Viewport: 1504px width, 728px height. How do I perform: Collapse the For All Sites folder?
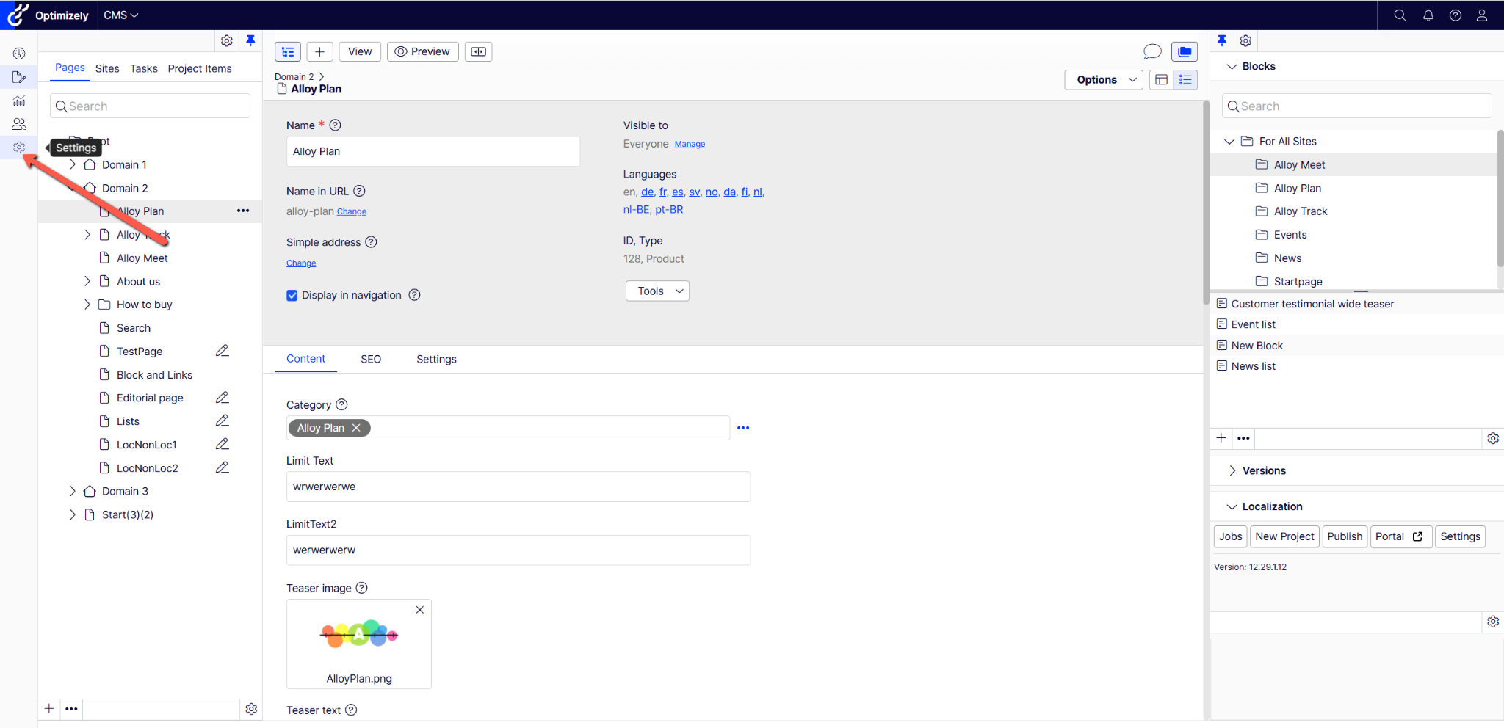(x=1229, y=141)
